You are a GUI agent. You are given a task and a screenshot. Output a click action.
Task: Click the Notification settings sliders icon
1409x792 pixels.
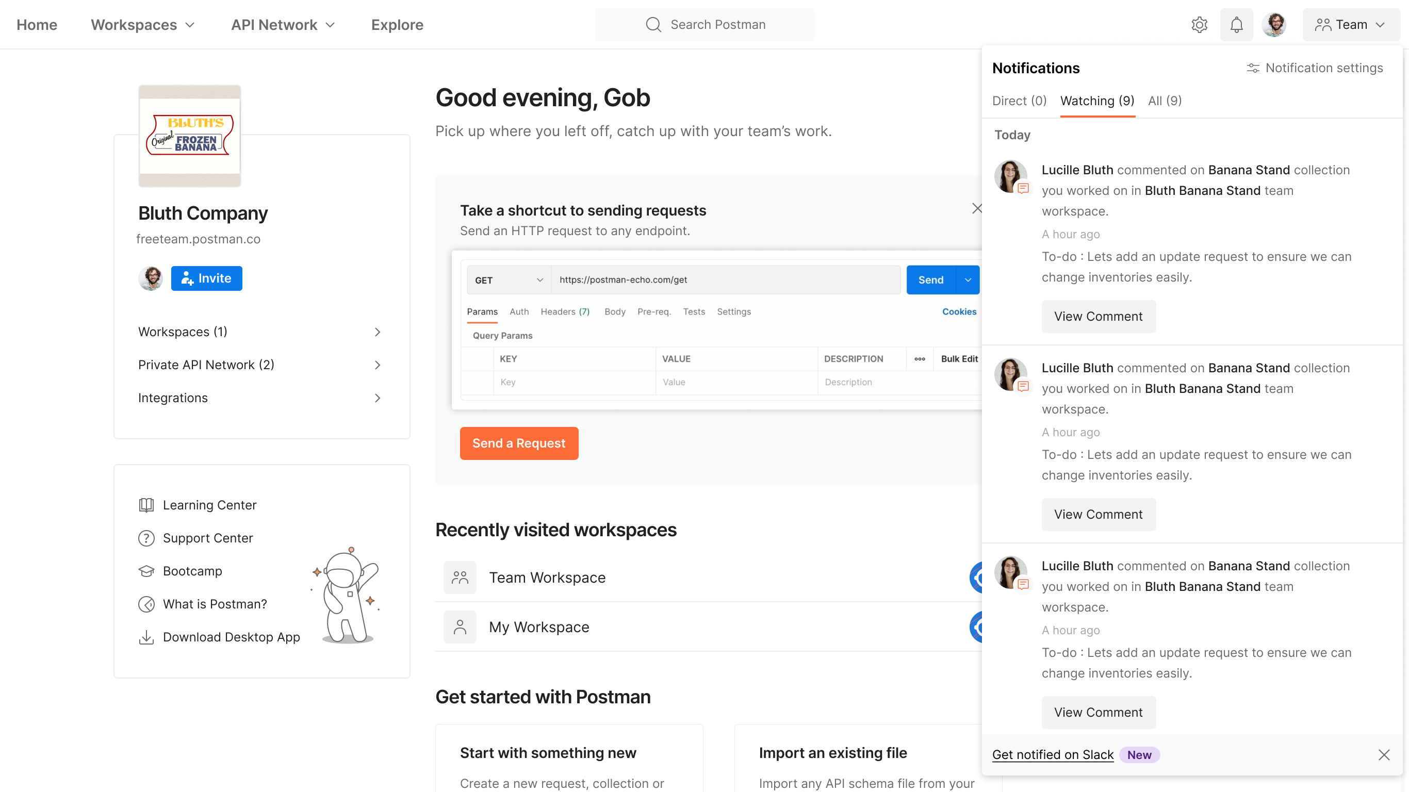(x=1253, y=68)
